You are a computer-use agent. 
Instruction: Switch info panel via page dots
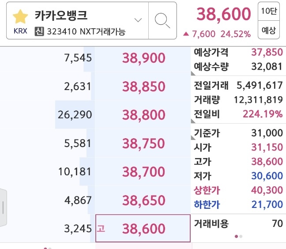point(238,237)
